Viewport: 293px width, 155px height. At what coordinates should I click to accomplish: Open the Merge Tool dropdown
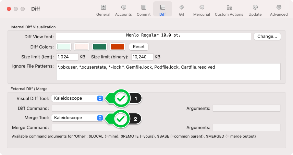(77, 118)
